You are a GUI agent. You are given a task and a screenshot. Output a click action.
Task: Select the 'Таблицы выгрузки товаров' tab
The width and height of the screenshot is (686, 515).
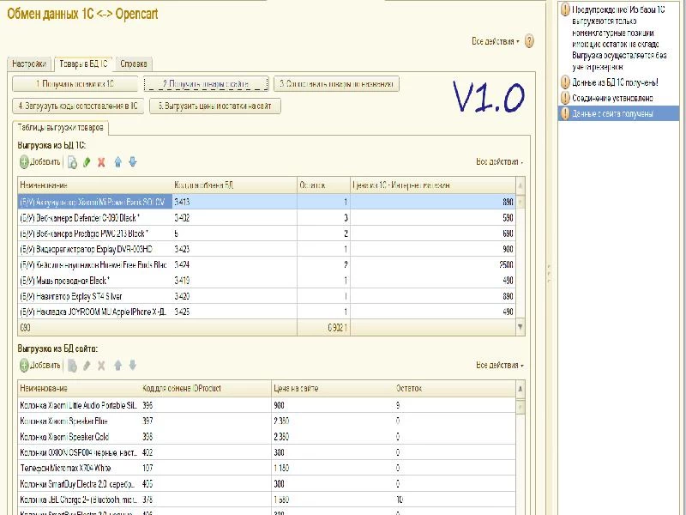point(61,127)
